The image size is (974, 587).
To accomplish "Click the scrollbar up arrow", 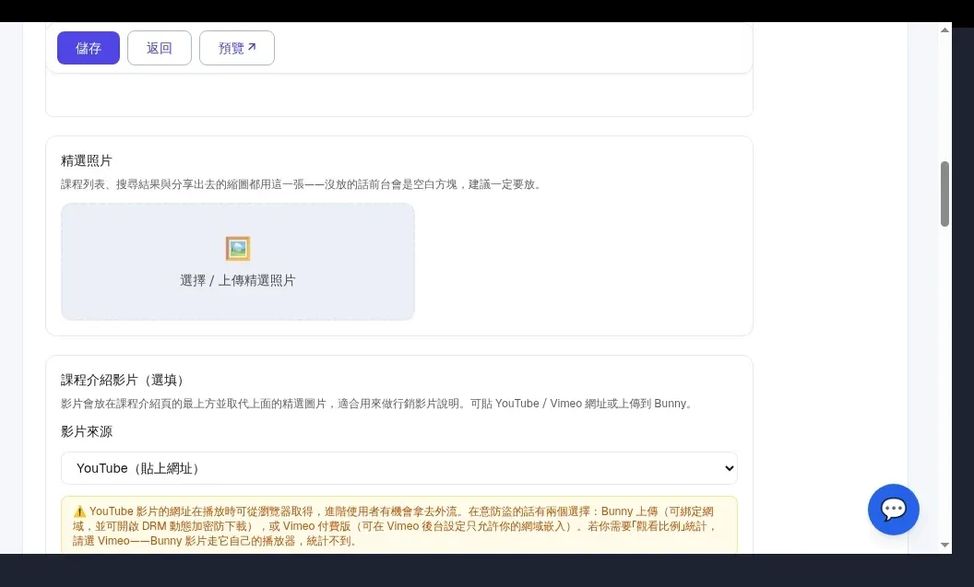I will click(x=944, y=29).
